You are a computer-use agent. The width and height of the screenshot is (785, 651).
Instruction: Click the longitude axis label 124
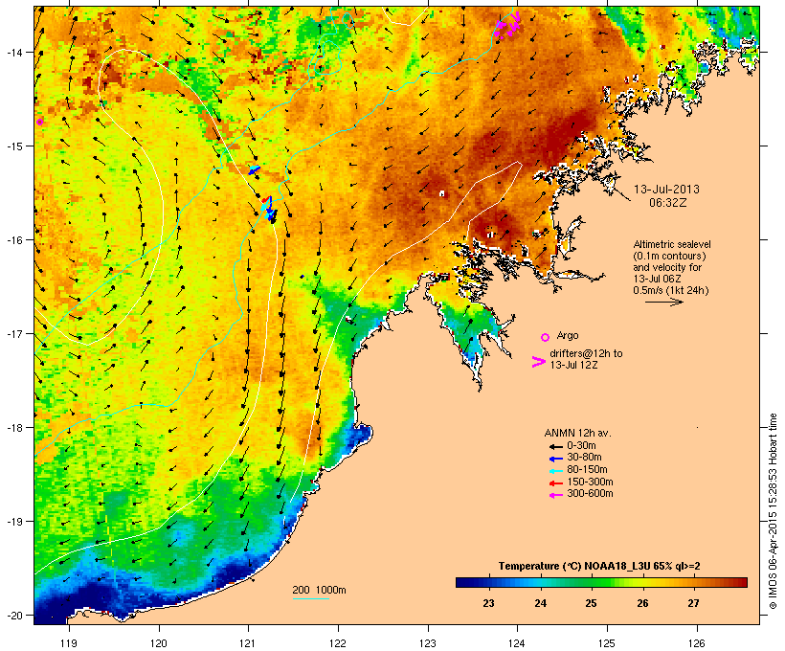[x=517, y=643]
